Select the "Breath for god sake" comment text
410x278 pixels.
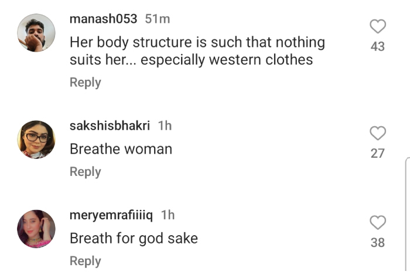coord(134,238)
